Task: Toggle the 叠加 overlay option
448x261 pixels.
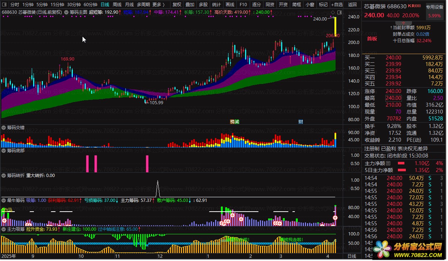Action: [190, 5]
